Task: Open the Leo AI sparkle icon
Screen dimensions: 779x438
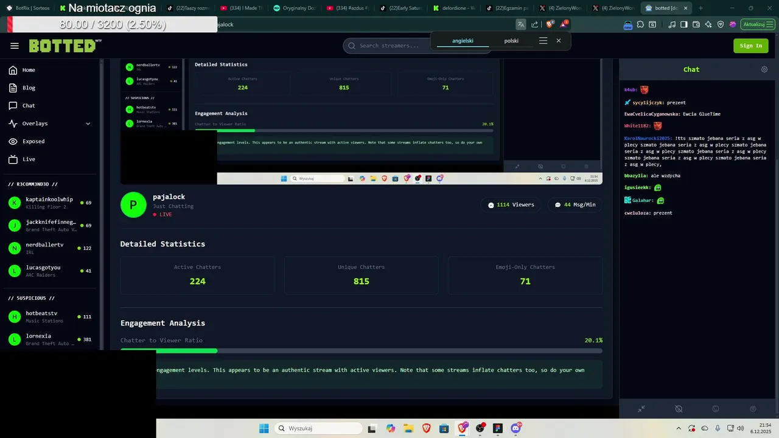Action: click(708, 24)
